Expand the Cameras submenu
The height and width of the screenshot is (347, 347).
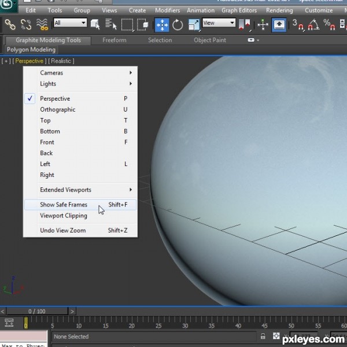[80, 73]
